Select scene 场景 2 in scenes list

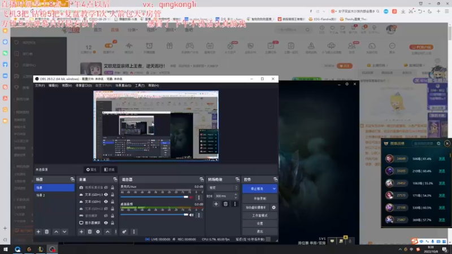pos(54,195)
